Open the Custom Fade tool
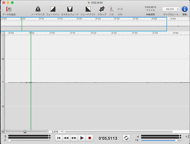Image resolution: width=190 pixels, height=144 pixels. tap(70, 9)
